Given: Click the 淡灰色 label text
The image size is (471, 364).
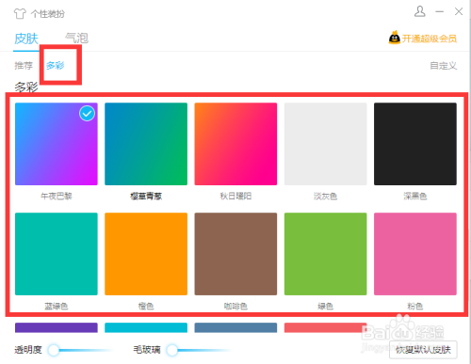Looking at the screenshot, I should click(x=326, y=197).
